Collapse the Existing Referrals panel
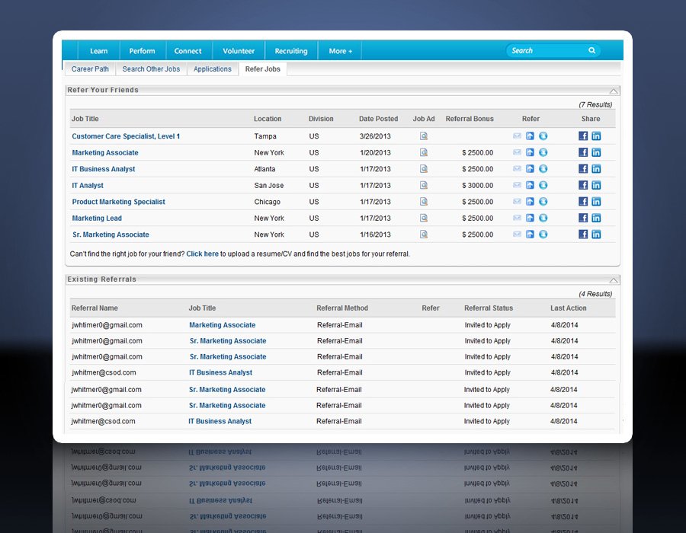Screen dimensions: 686x533 (x=614, y=280)
